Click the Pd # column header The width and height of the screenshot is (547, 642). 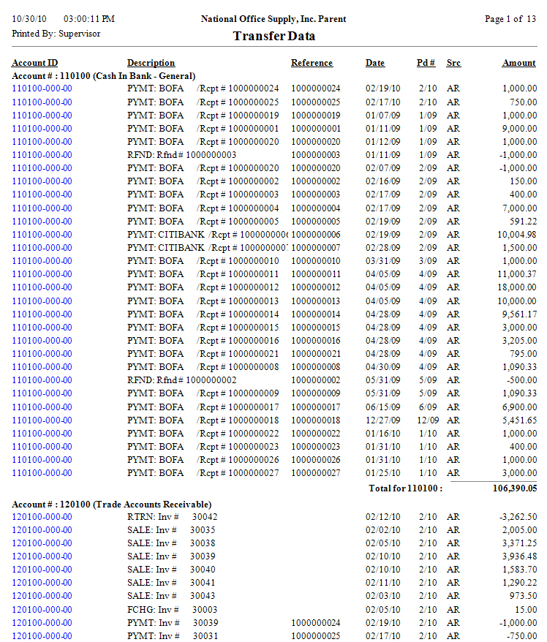(426, 63)
